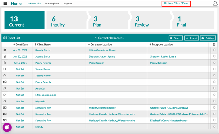Click the document icon on the Jul 15, 2021 row
Viewport: 219px width, 134px height.
click(x=5, y=63)
